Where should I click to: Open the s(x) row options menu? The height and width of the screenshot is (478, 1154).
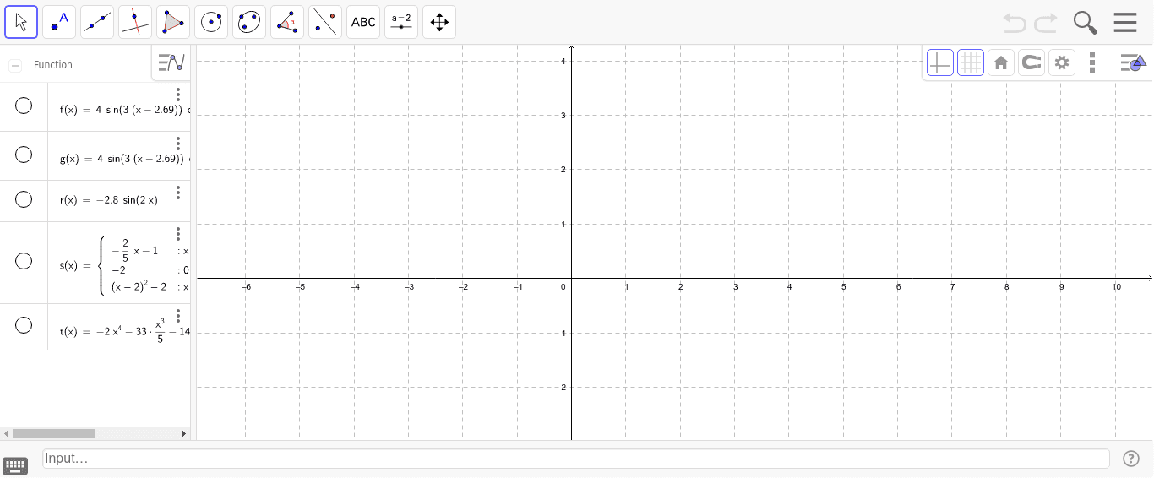tap(178, 234)
